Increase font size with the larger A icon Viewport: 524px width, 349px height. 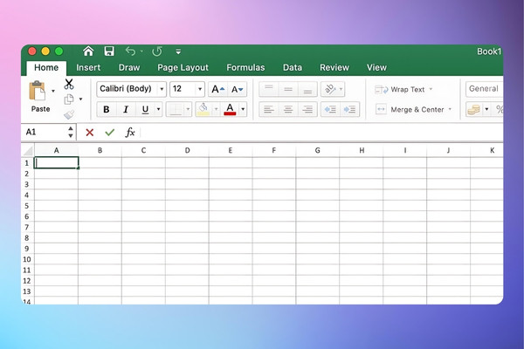217,89
